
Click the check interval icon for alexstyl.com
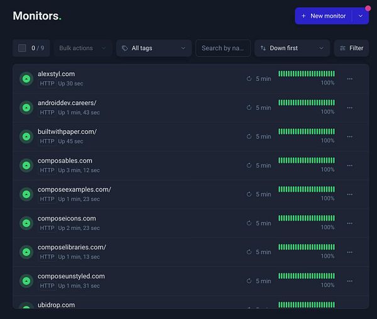point(249,78)
